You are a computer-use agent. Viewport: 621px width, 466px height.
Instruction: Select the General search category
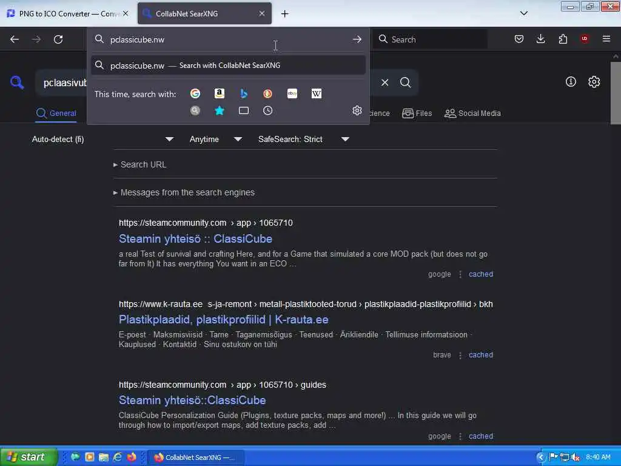56,113
